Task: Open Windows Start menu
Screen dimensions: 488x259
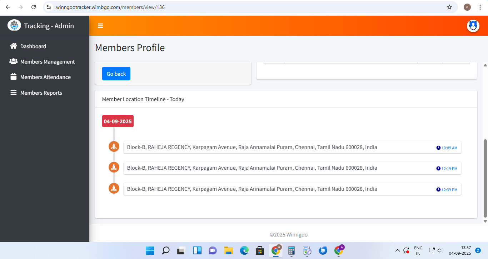Action: 150,250
